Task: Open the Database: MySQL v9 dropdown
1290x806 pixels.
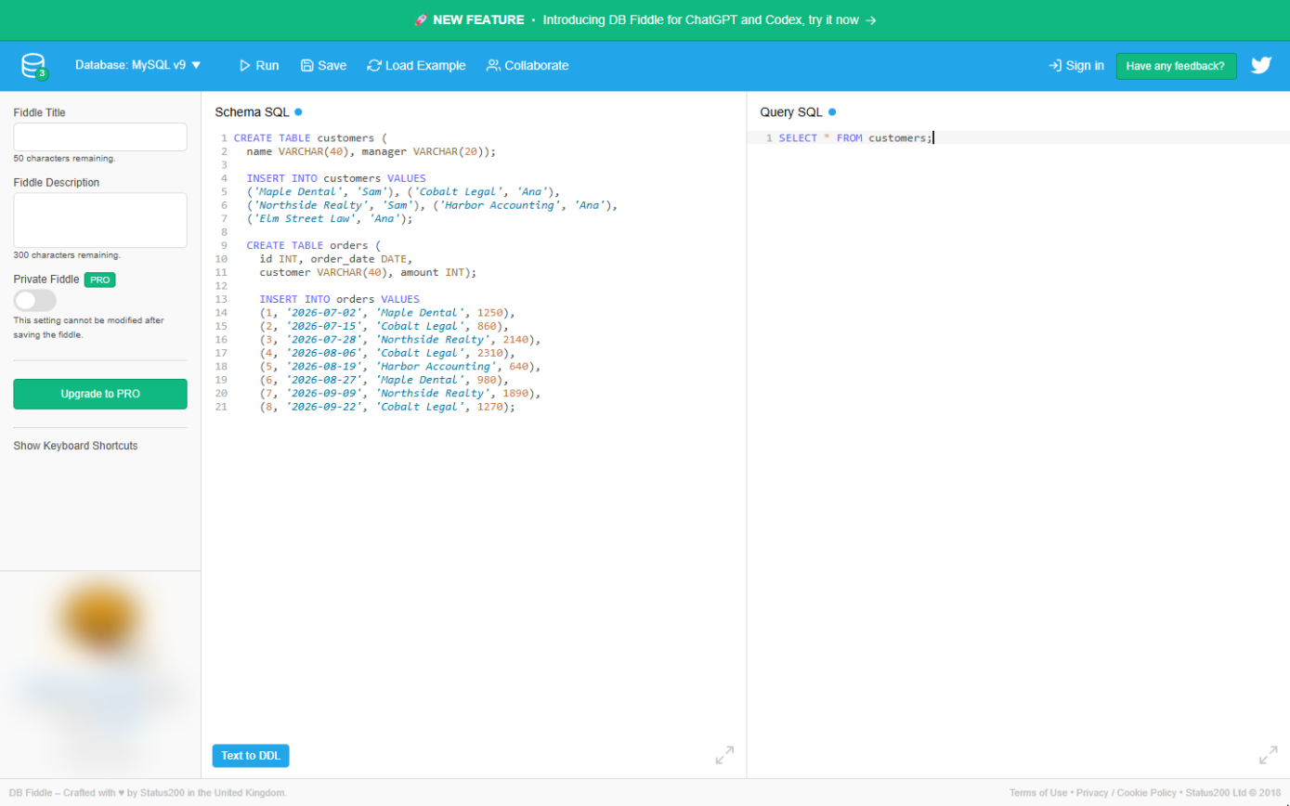Action: point(137,65)
